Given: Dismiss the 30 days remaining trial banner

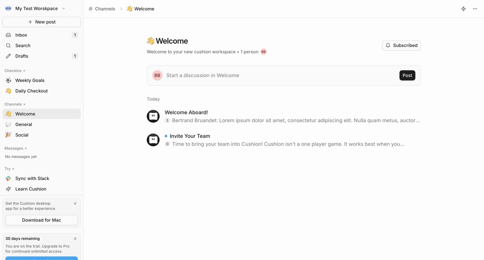Looking at the screenshot, I should click(x=75, y=239).
